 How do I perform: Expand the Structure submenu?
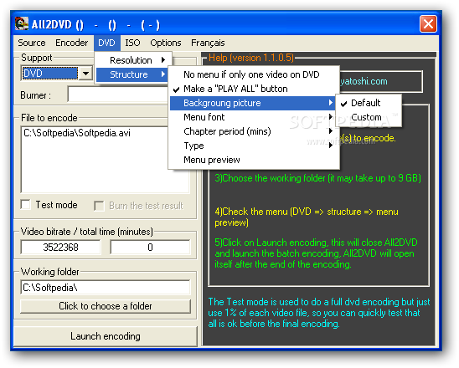pyautogui.click(x=132, y=74)
